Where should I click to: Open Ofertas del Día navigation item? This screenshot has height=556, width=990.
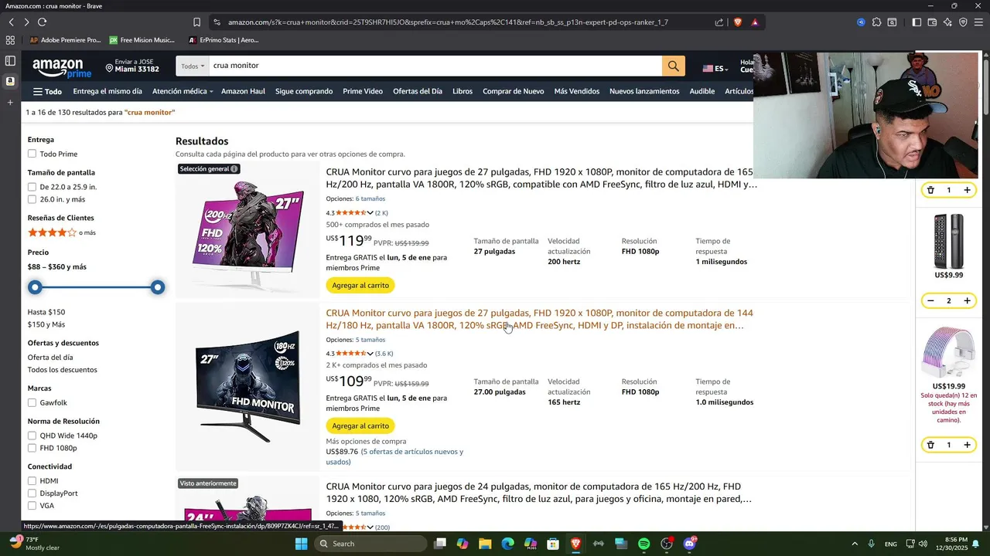[x=418, y=91]
